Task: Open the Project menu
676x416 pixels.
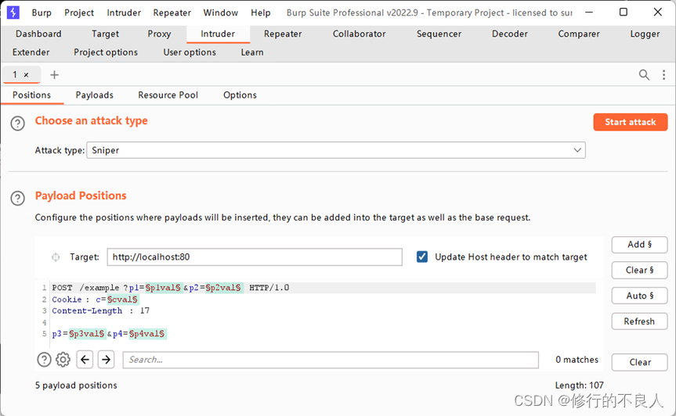Action: pyautogui.click(x=79, y=13)
